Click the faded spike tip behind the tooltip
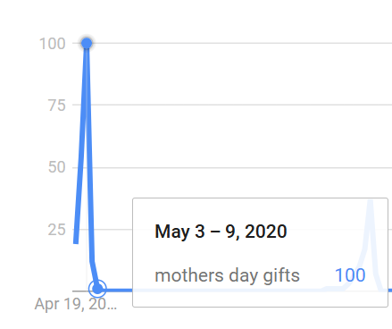 coord(370,203)
